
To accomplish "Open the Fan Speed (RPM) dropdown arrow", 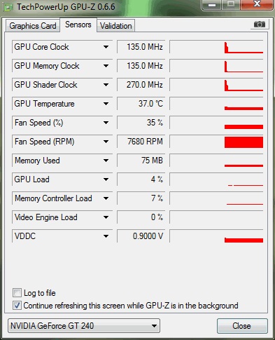I will point(106,142).
